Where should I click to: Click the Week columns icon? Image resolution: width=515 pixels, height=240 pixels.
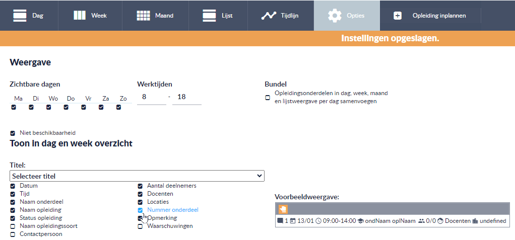tap(80, 16)
